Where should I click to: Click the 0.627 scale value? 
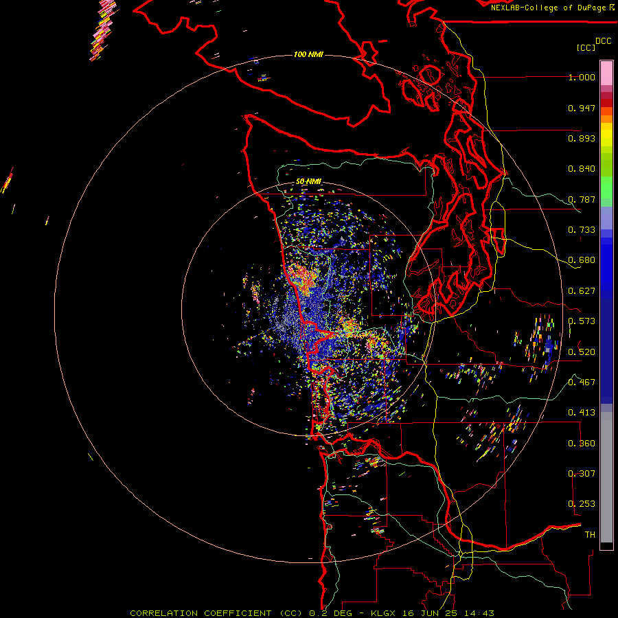click(x=582, y=291)
